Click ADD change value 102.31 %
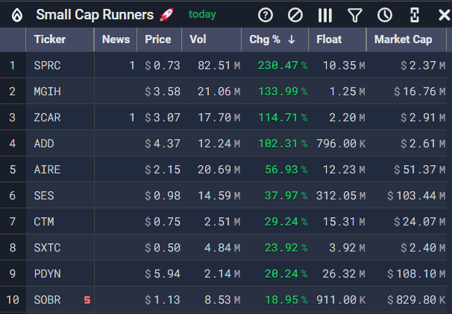This screenshot has height=314, width=452. (283, 144)
